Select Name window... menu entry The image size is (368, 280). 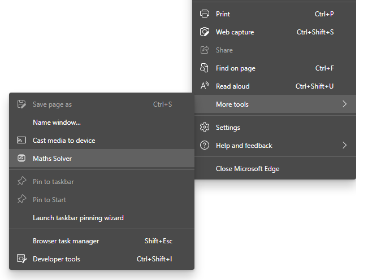point(57,123)
